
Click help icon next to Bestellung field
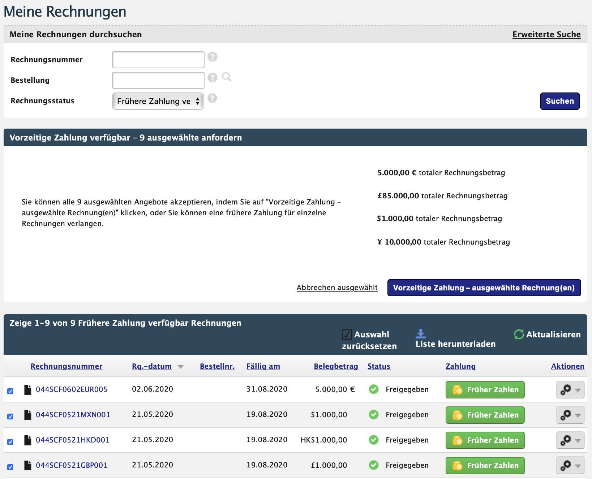point(213,77)
